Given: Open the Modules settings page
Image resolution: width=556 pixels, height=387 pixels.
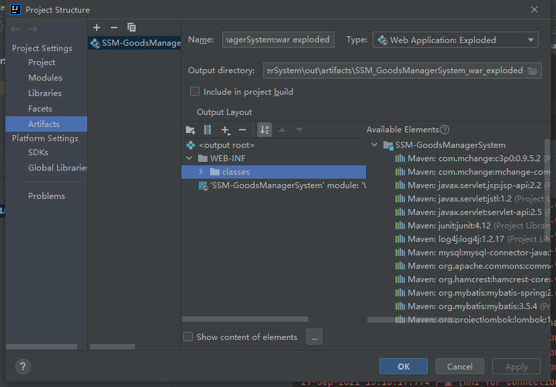Looking at the screenshot, I should click(x=45, y=78).
